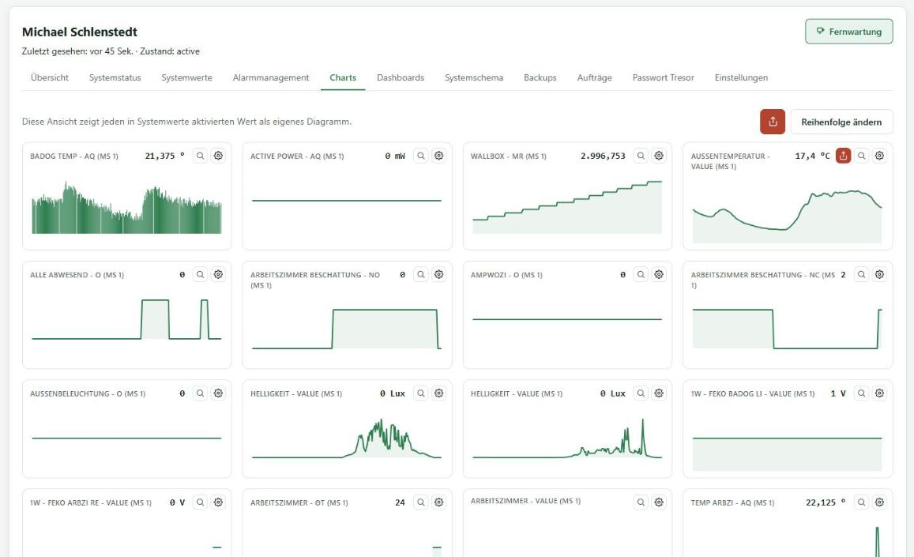The image size is (914, 557).
Task: Click magnifier on AMPWOZI - O card
Action: click(x=641, y=274)
